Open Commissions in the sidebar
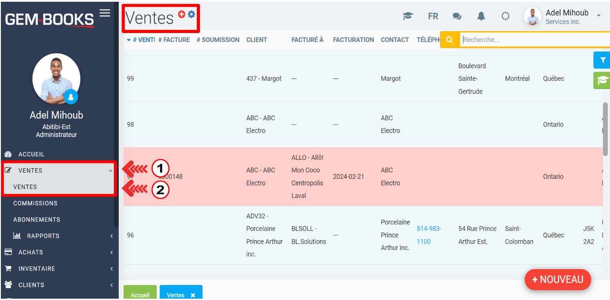Viewport: 610px width, 300px height. click(x=35, y=203)
